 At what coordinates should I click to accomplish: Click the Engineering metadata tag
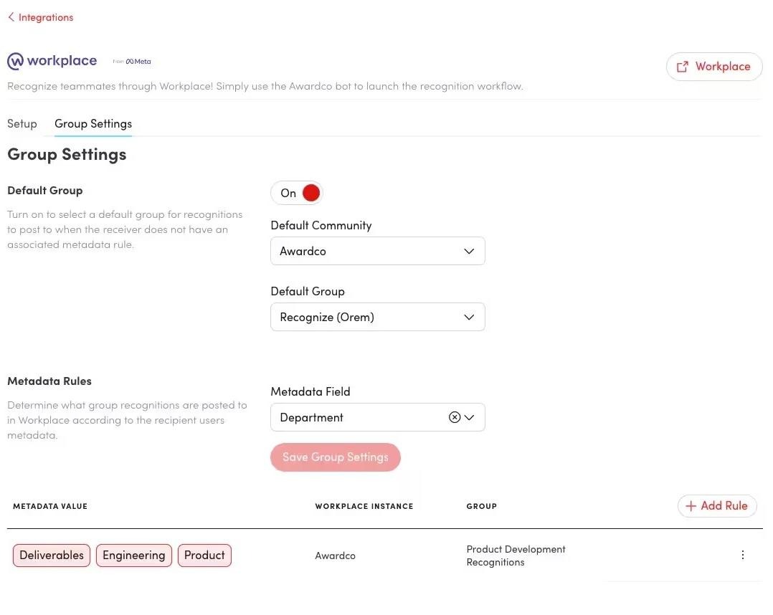click(133, 556)
